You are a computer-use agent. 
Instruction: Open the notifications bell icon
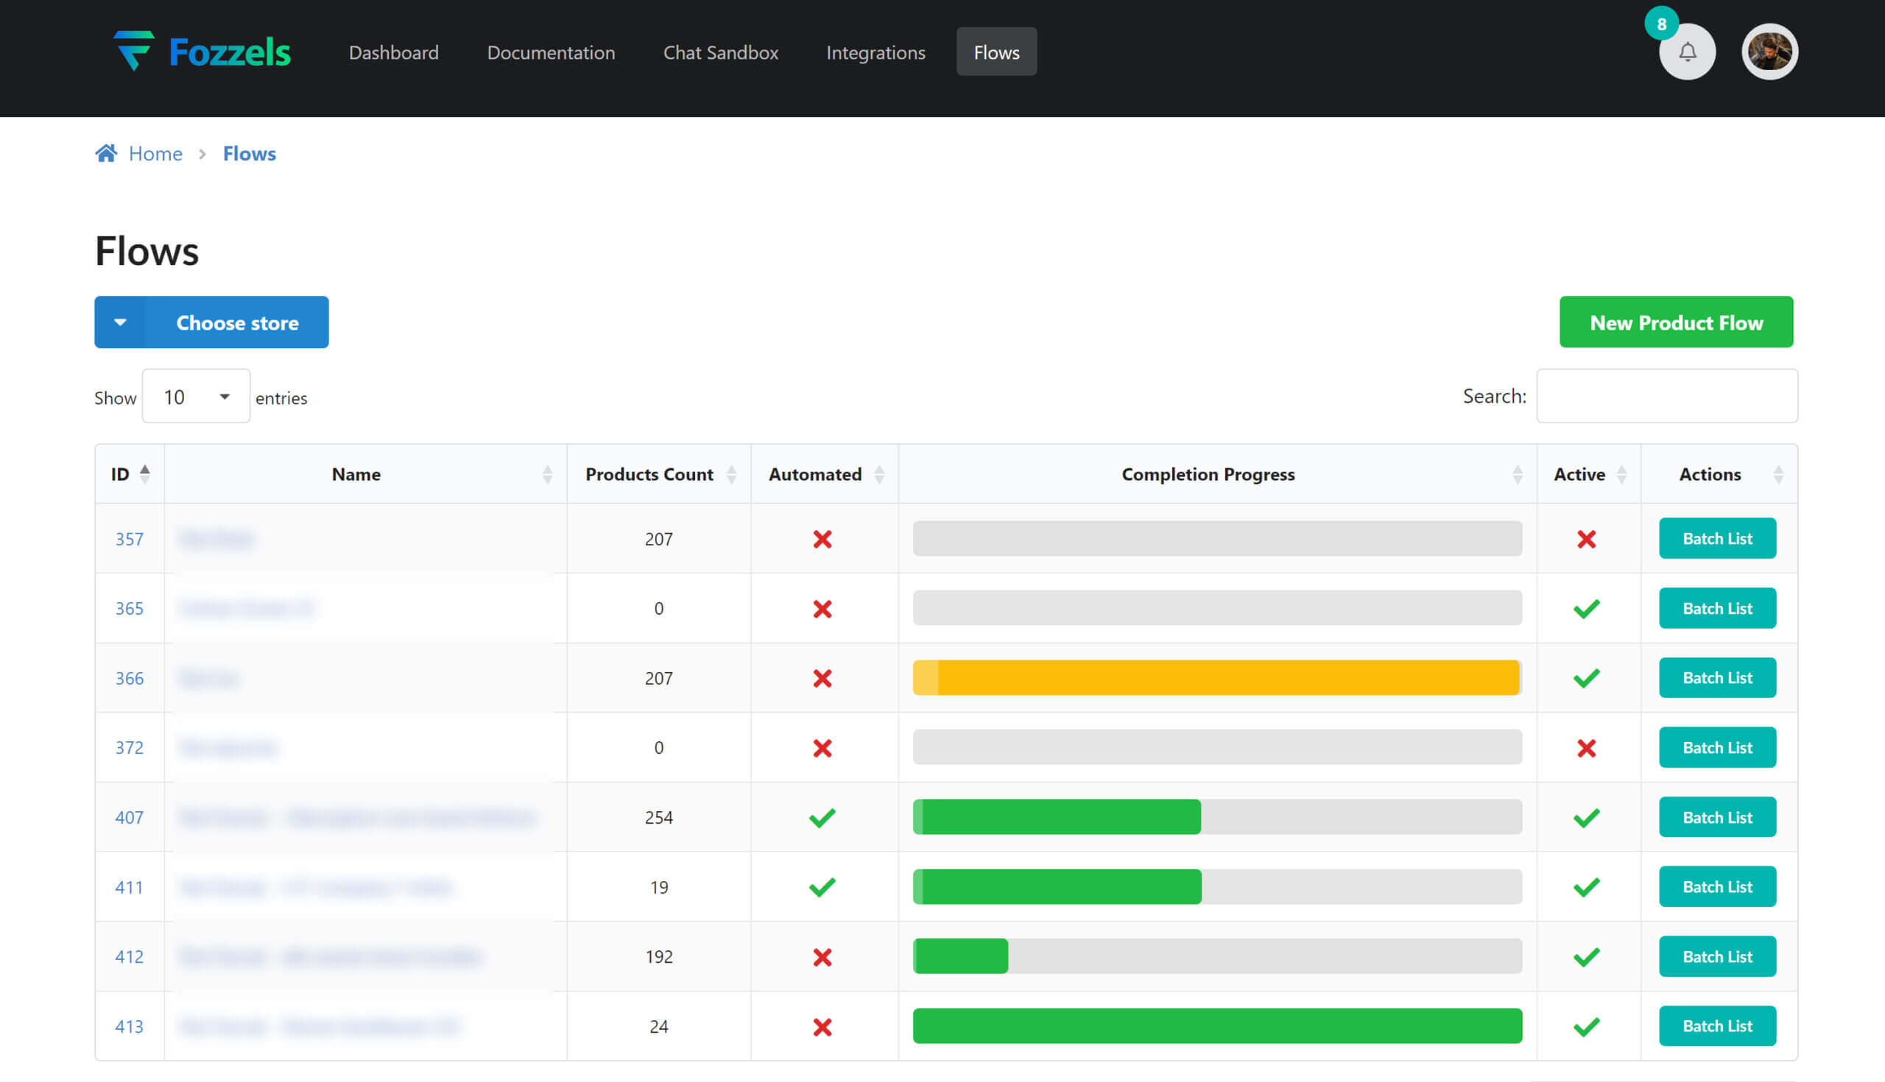click(1687, 52)
